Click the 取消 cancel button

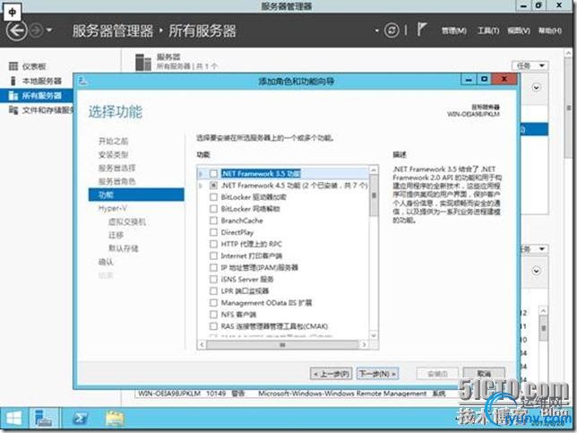484,374
